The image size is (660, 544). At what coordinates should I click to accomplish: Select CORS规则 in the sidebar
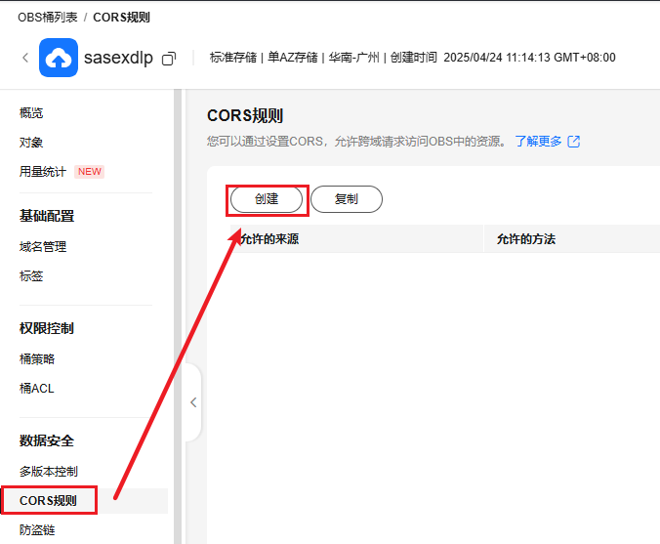[x=48, y=502]
